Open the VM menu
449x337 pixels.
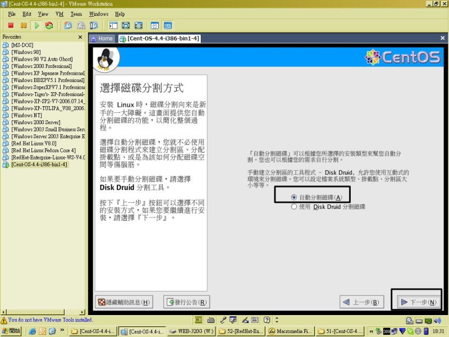point(59,14)
